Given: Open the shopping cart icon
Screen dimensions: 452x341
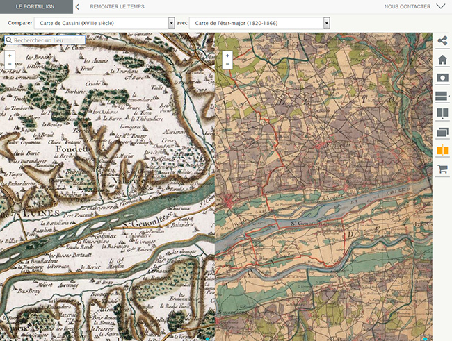Looking at the screenshot, I should click(442, 169).
